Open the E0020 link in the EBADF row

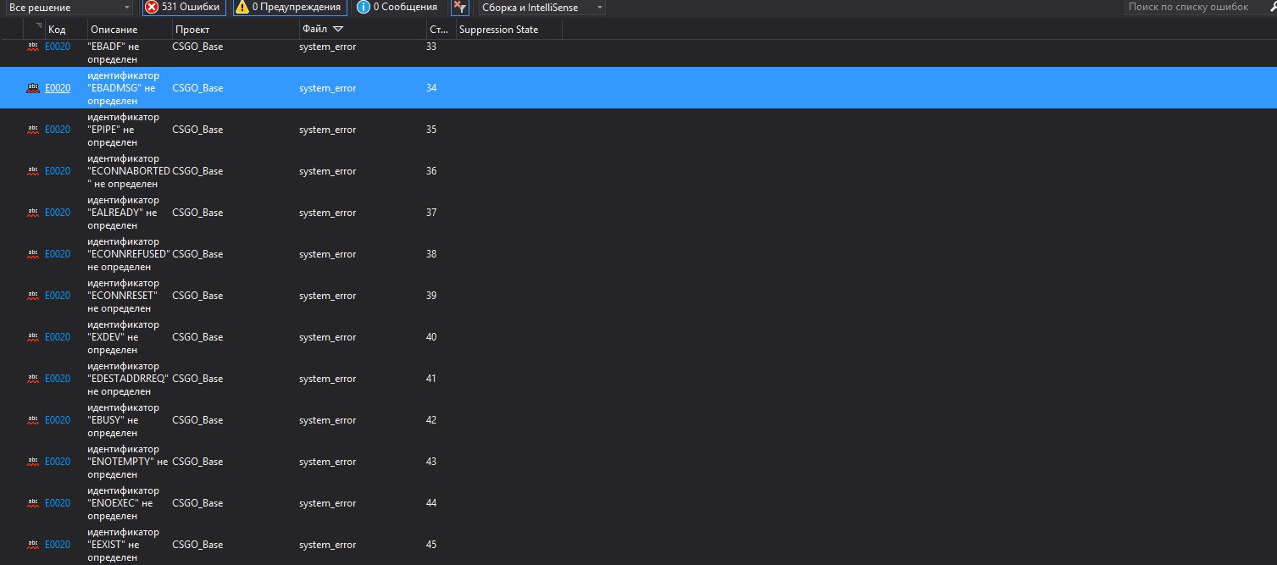click(58, 47)
